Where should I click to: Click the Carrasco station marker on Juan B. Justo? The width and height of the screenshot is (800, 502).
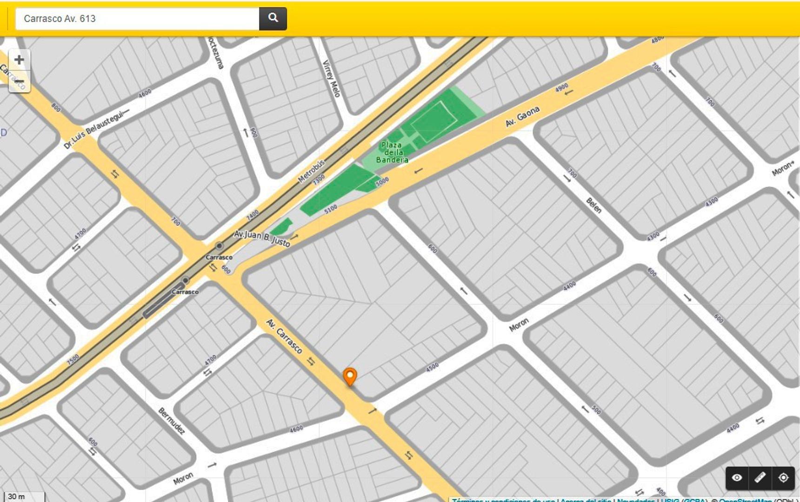click(x=219, y=246)
